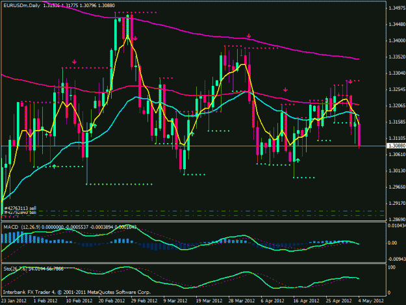Click the 10 Feb 2012 date label
This screenshot has width=406, height=305.
[x=79, y=301]
